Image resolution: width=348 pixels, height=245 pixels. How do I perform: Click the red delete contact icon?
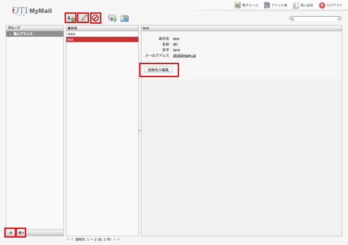pyautogui.click(x=96, y=18)
